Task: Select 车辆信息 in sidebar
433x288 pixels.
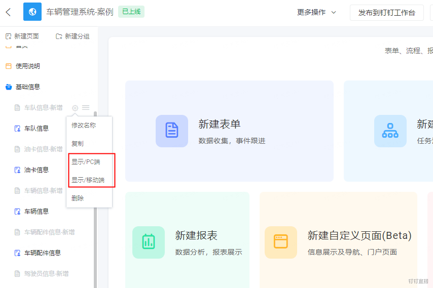Action: click(37, 212)
